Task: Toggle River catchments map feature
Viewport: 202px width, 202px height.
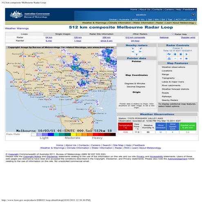Action: click(x=171, y=85)
